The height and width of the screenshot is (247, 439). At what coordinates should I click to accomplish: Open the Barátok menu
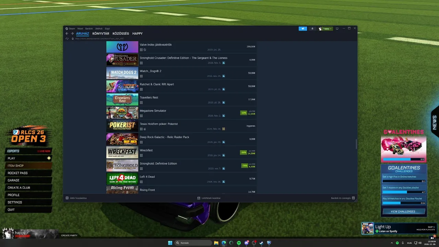coord(89,29)
